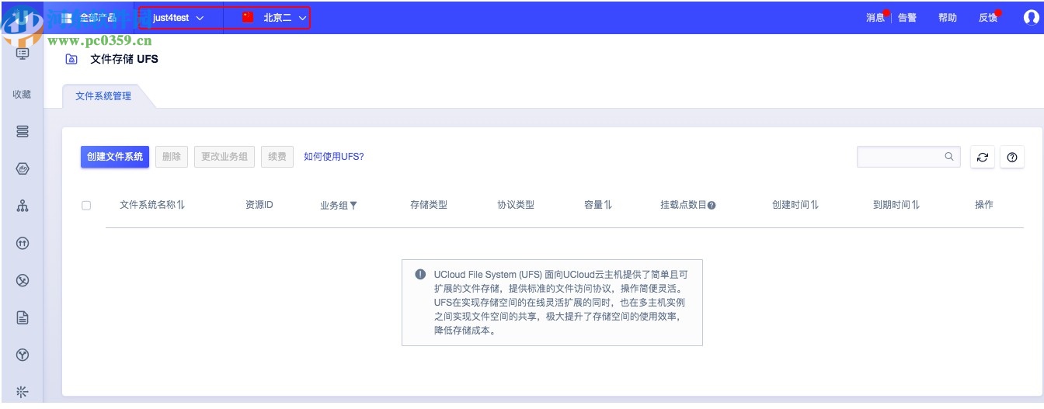The width and height of the screenshot is (1044, 409).
Task: Open the hexagon product icon in sidebar
Action: (23, 168)
